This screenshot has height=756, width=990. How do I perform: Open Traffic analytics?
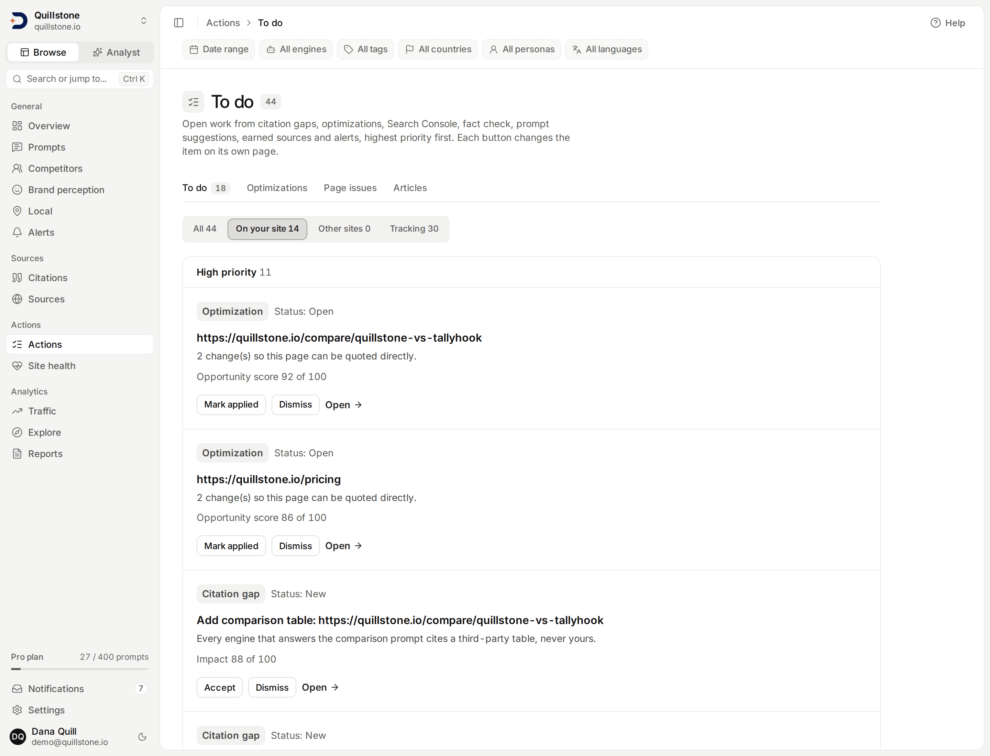pyautogui.click(x=80, y=411)
